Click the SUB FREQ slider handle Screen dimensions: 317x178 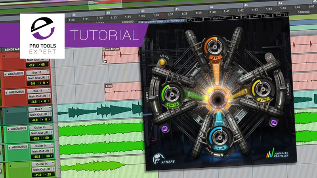(222, 155)
